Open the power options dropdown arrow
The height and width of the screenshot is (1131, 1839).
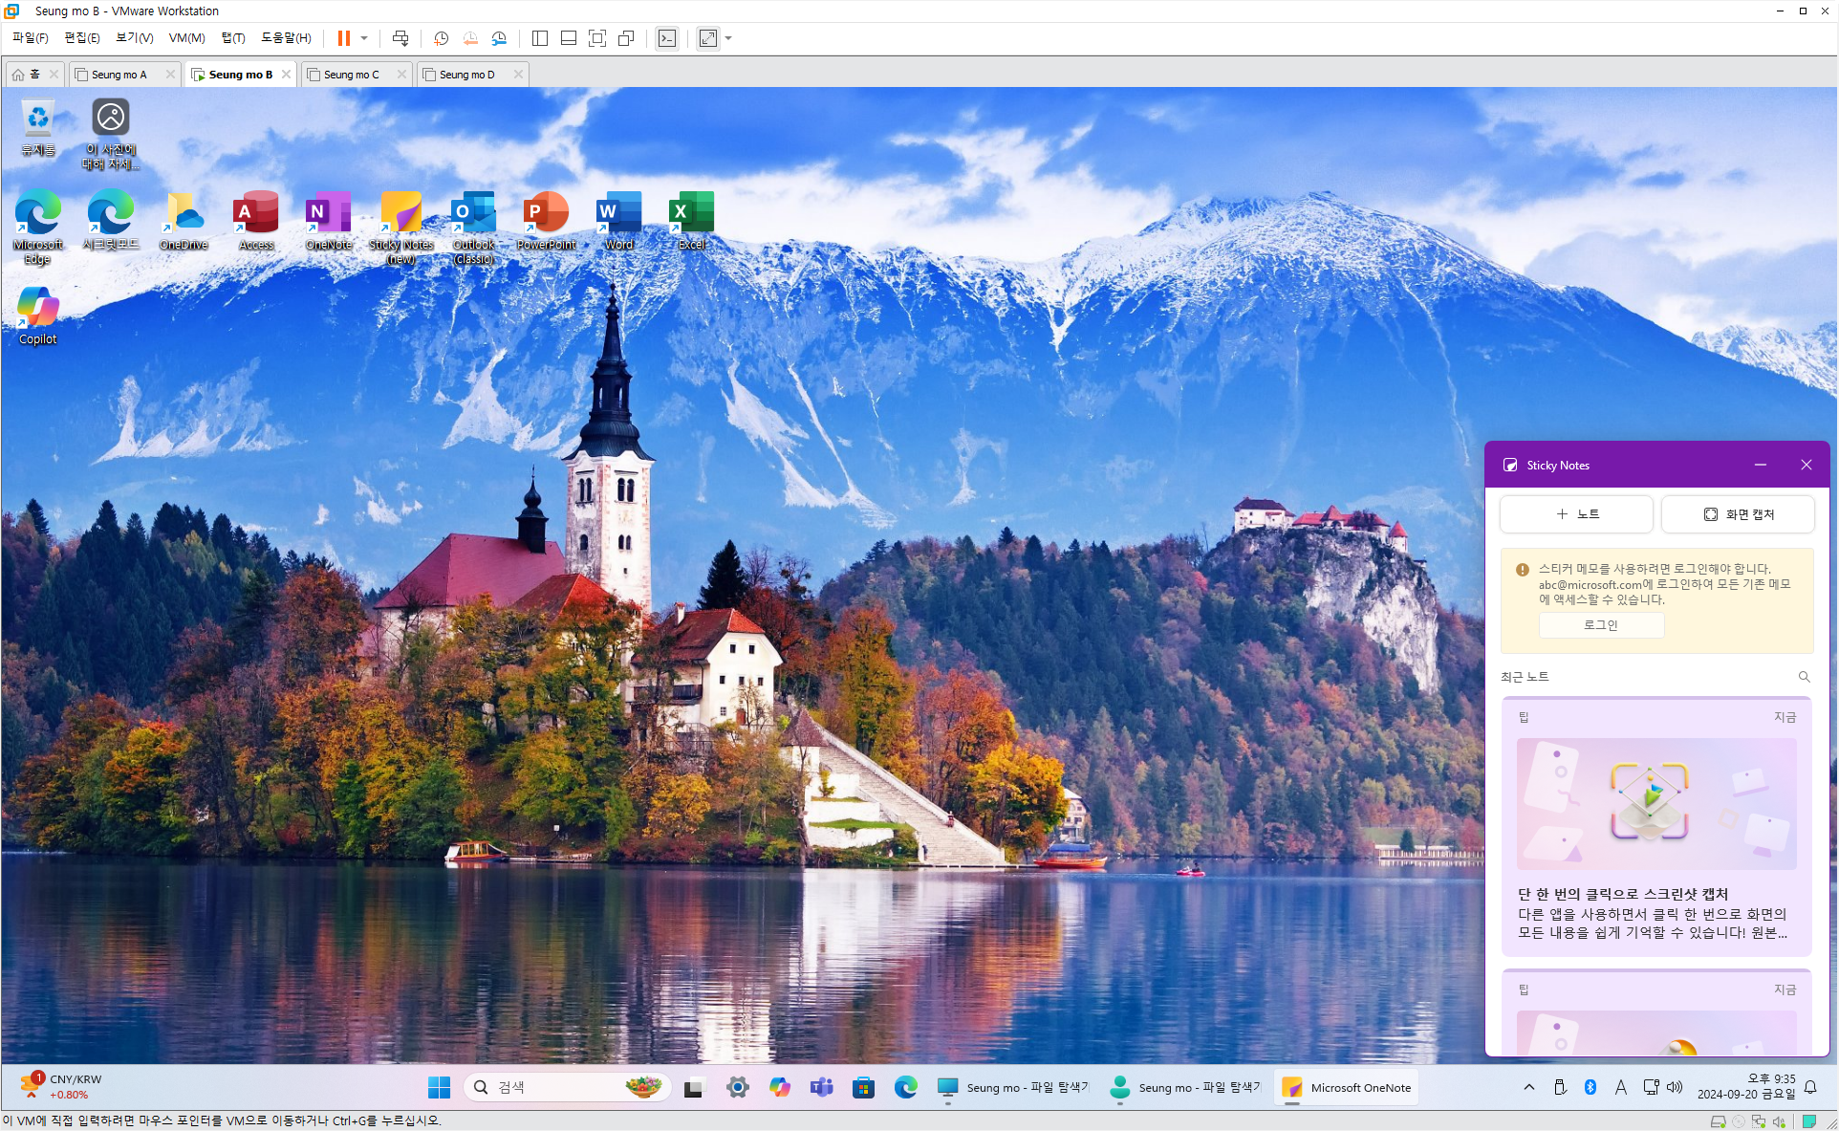(x=364, y=38)
